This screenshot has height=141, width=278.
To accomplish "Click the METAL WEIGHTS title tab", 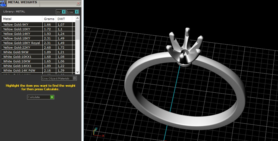I will [x=23, y=2].
